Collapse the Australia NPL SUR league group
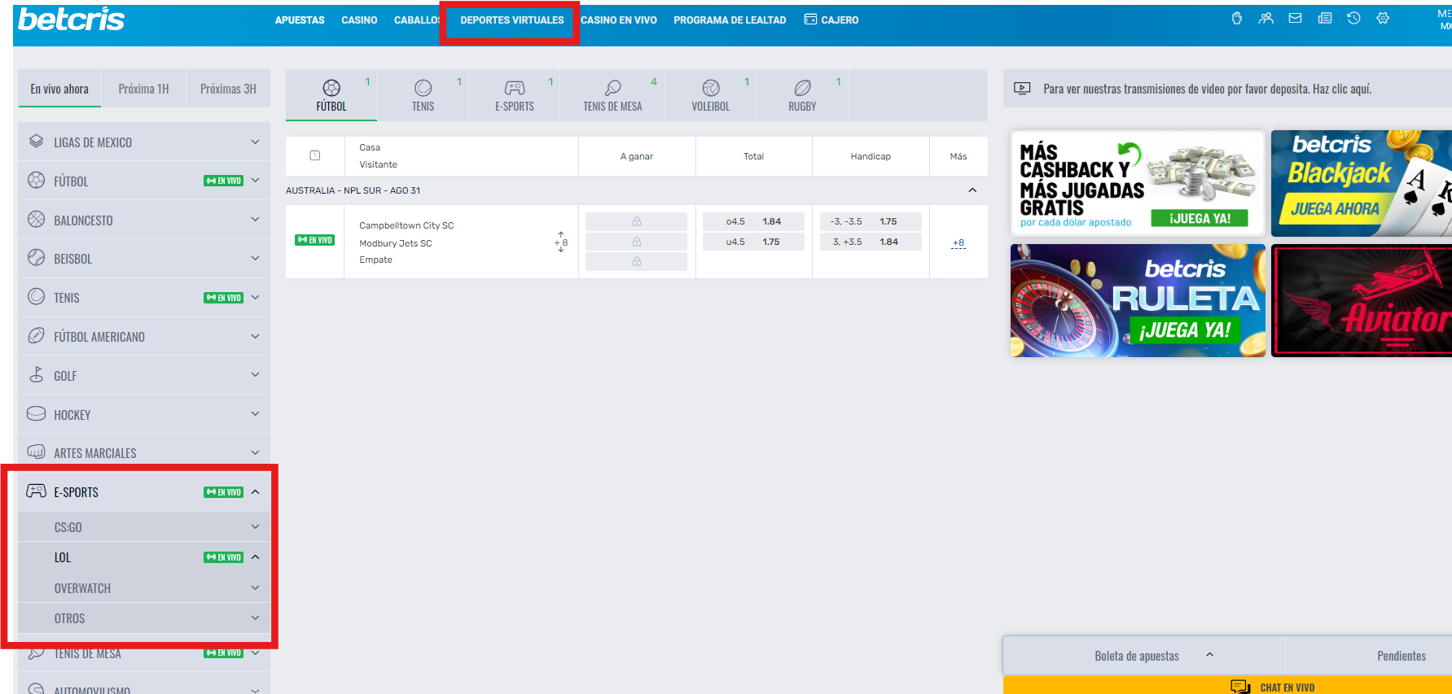The height and width of the screenshot is (694, 1452). [972, 190]
